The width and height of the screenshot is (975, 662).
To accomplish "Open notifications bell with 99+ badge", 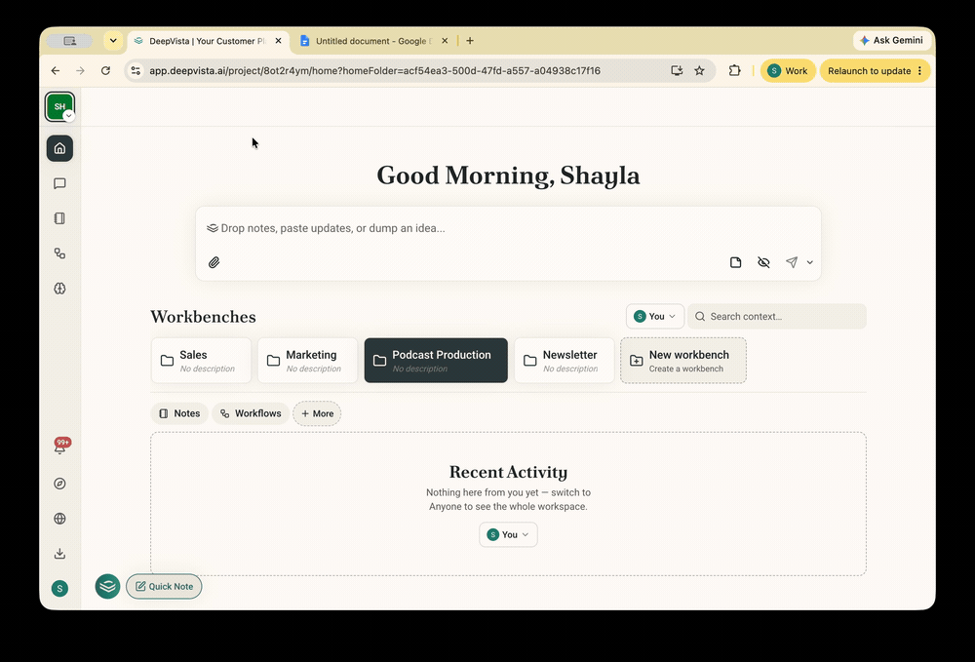I will pyautogui.click(x=60, y=447).
